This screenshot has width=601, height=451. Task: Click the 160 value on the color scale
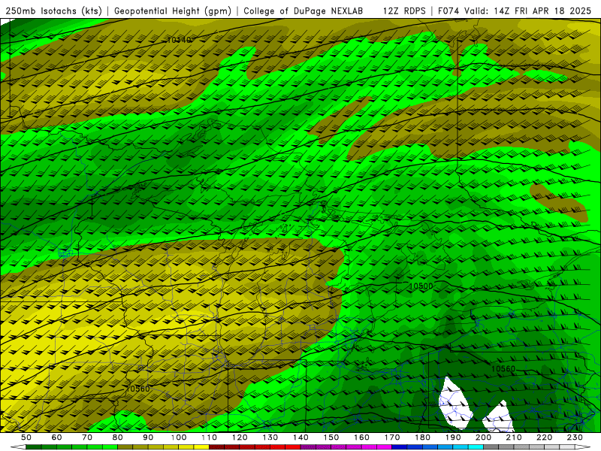tap(362, 437)
